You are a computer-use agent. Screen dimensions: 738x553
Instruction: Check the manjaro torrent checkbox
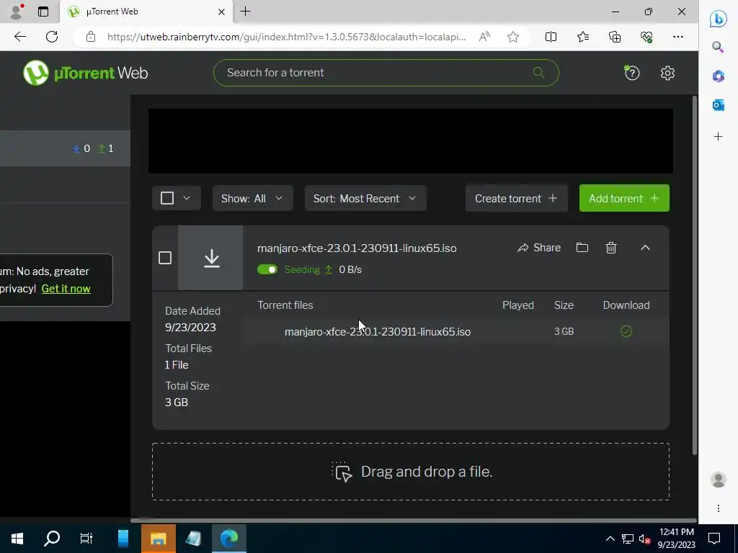tap(165, 258)
